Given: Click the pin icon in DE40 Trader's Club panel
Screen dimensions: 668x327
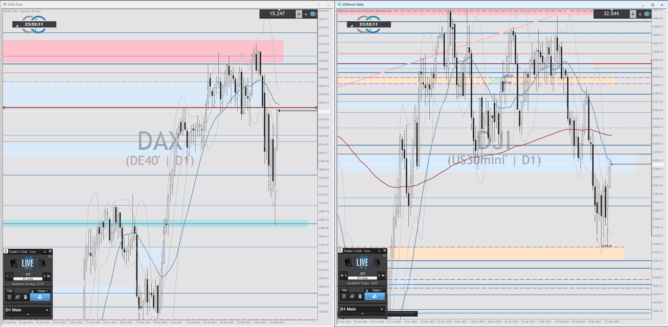Looking at the screenshot, I should coord(6,251).
